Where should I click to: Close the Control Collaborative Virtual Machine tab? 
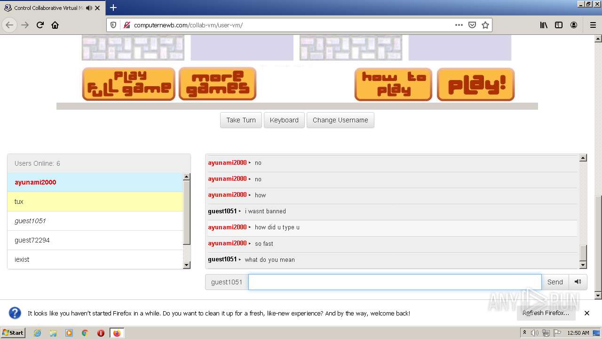click(97, 8)
